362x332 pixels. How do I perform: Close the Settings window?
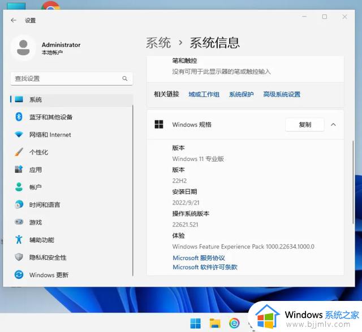click(x=344, y=16)
